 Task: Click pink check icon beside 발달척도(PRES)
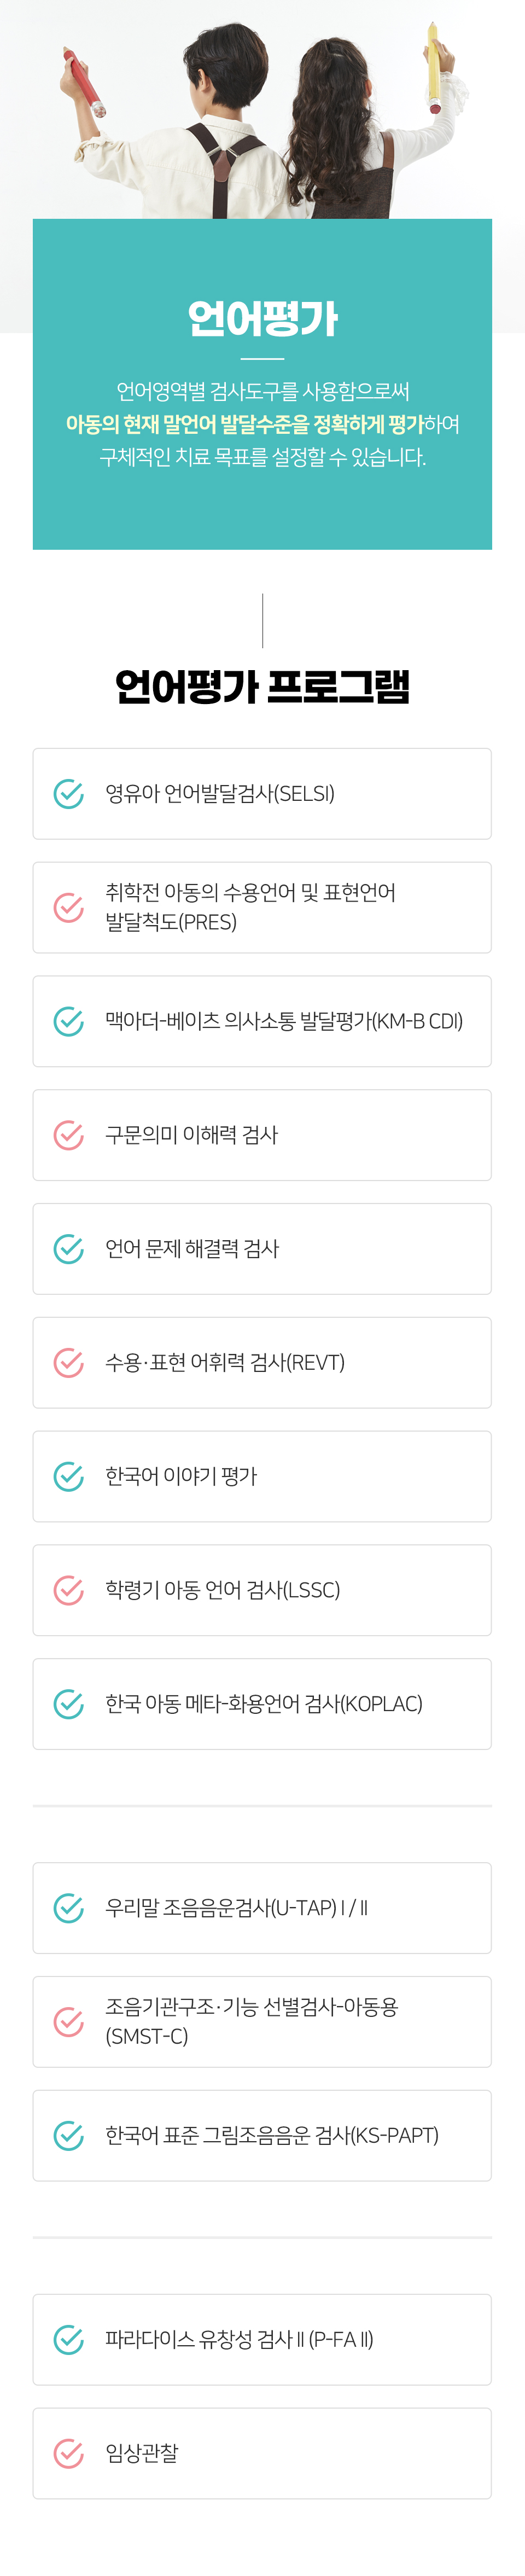click(68, 907)
